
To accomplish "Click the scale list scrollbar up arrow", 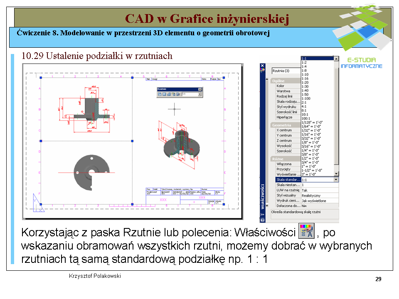I will [336, 59].
